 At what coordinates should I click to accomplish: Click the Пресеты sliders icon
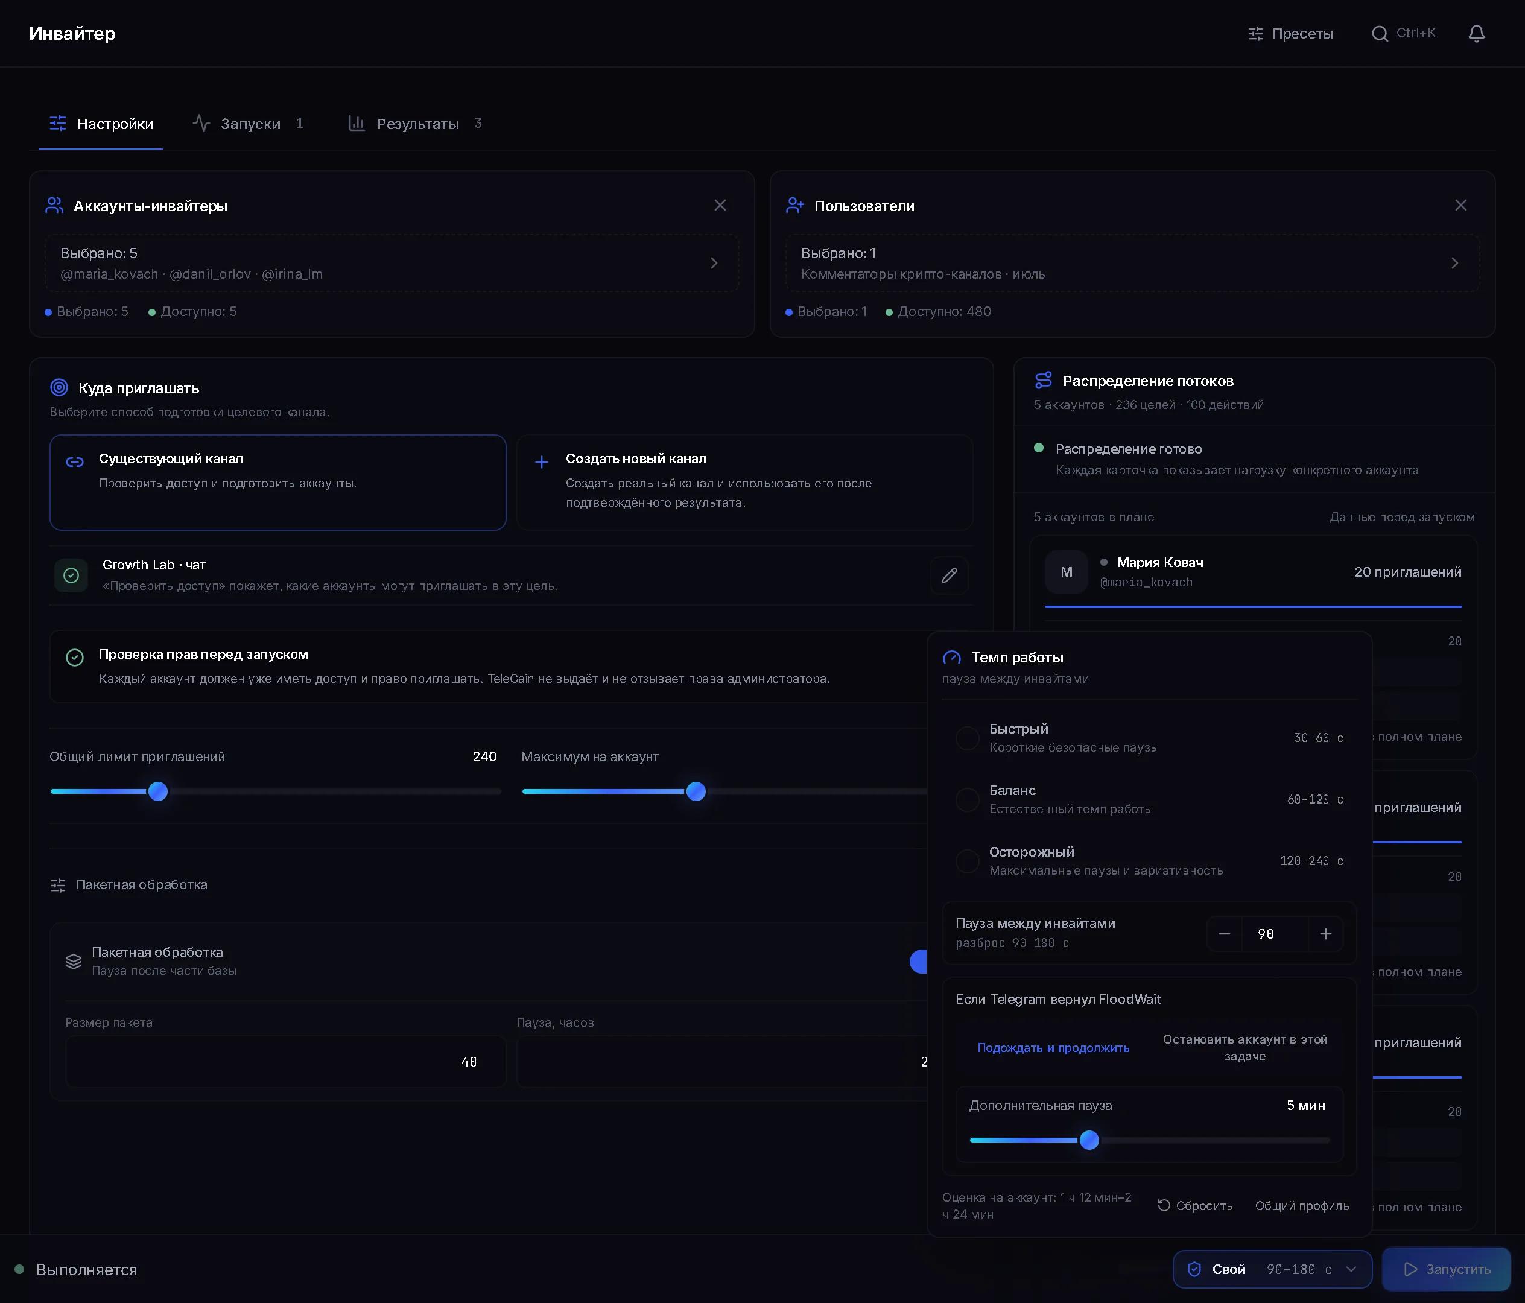[1255, 34]
